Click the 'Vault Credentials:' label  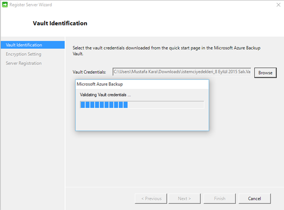(89, 72)
